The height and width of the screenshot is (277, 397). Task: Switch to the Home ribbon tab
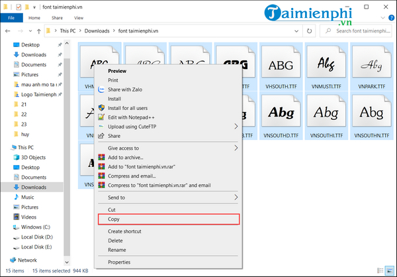pyautogui.click(x=34, y=18)
